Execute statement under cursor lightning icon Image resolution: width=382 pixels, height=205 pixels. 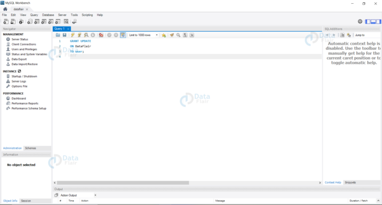click(x=80, y=35)
